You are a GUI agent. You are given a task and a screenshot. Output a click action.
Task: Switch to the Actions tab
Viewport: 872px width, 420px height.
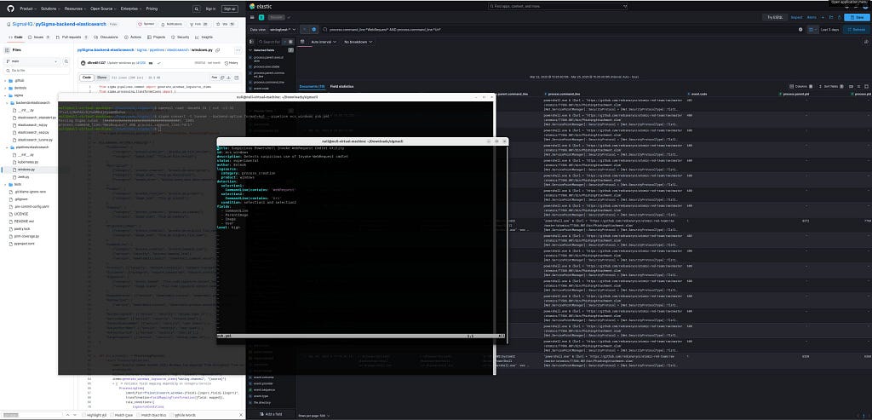134,37
